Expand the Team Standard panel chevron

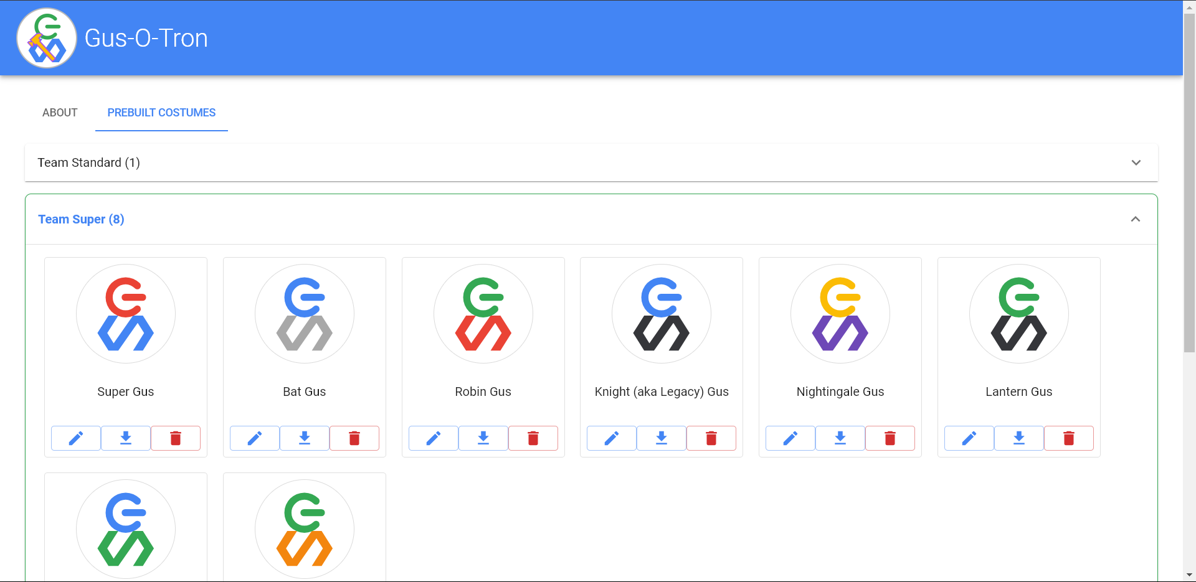(x=1136, y=162)
